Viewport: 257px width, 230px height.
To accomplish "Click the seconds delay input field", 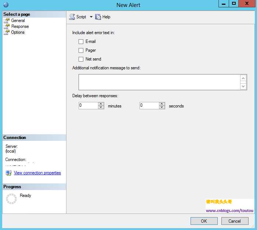I will pyautogui.click(x=149, y=106).
